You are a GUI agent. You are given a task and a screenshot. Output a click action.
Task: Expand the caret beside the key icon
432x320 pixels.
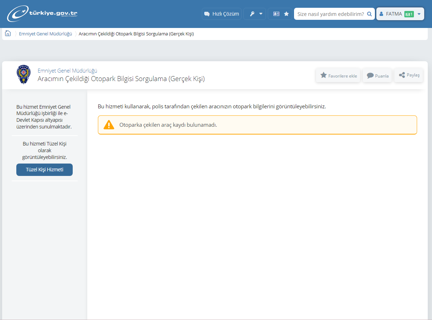point(261,14)
